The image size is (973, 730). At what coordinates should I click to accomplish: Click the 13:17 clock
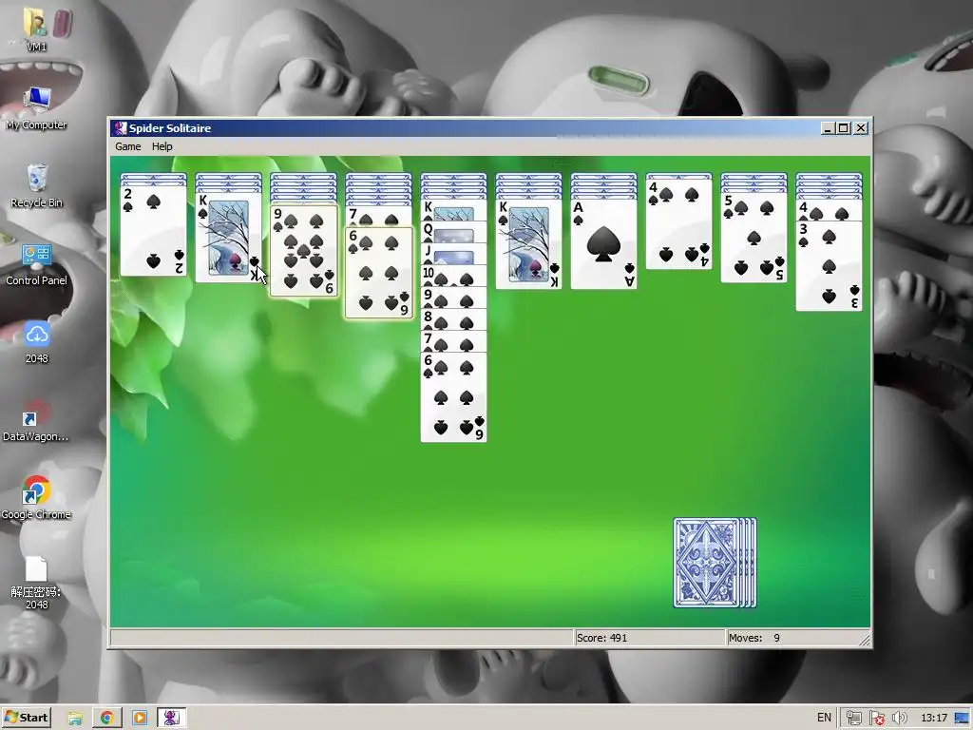pos(934,718)
